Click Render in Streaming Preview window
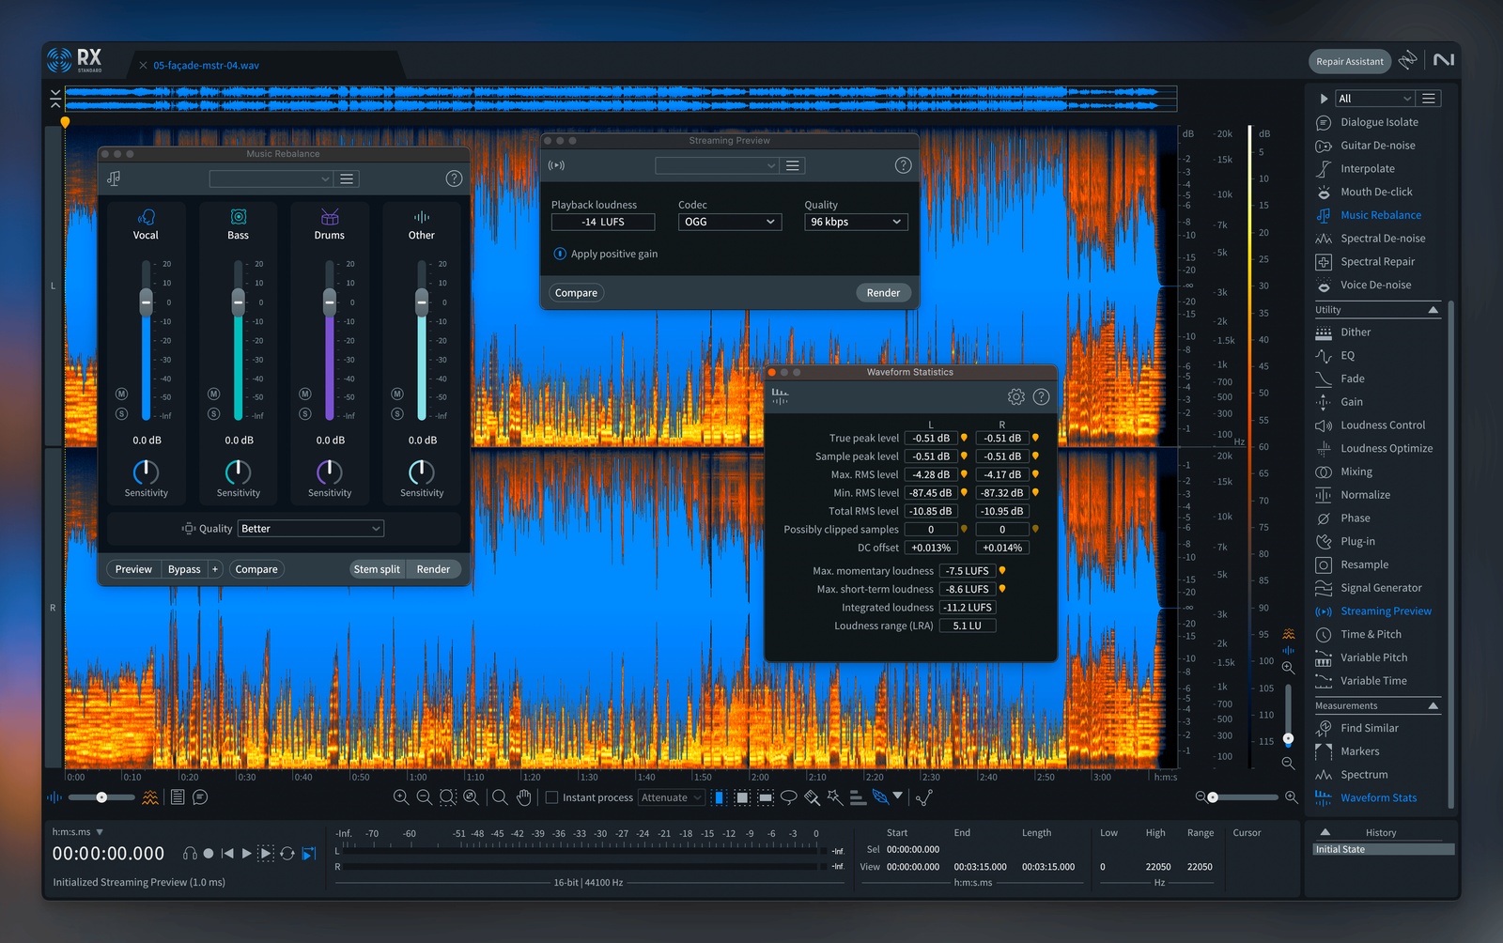Screen dimensions: 1503x943 point(883,293)
